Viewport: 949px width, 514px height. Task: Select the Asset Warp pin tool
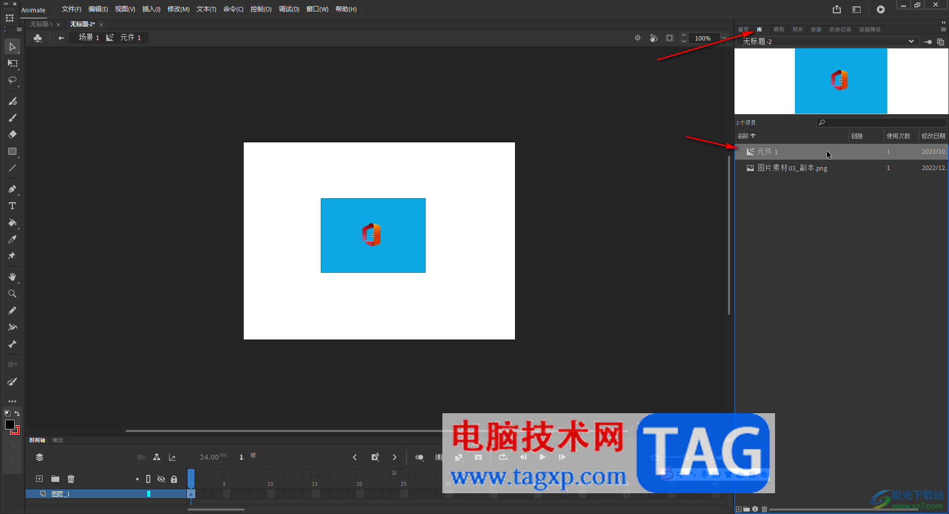[x=12, y=256]
